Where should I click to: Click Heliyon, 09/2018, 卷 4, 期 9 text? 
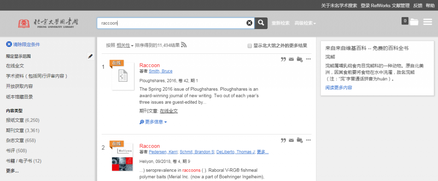pos(165,161)
